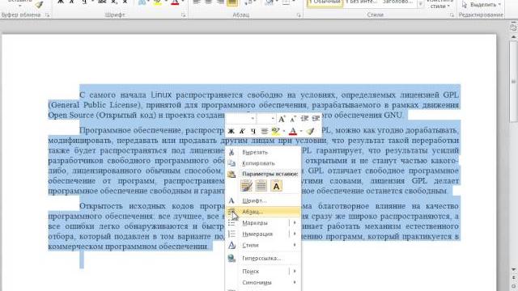The width and height of the screenshot is (518, 291).
Task: Click the shrink font icon in mini toolbar
Action: (x=293, y=119)
